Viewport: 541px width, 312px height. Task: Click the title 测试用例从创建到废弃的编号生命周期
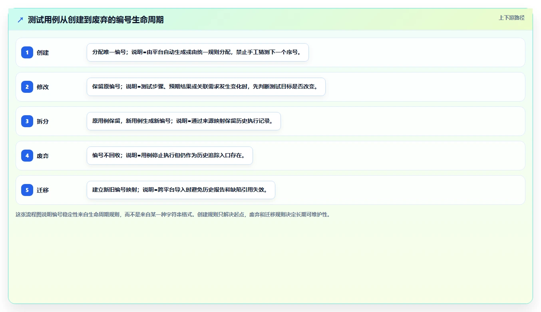pyautogui.click(x=96, y=20)
